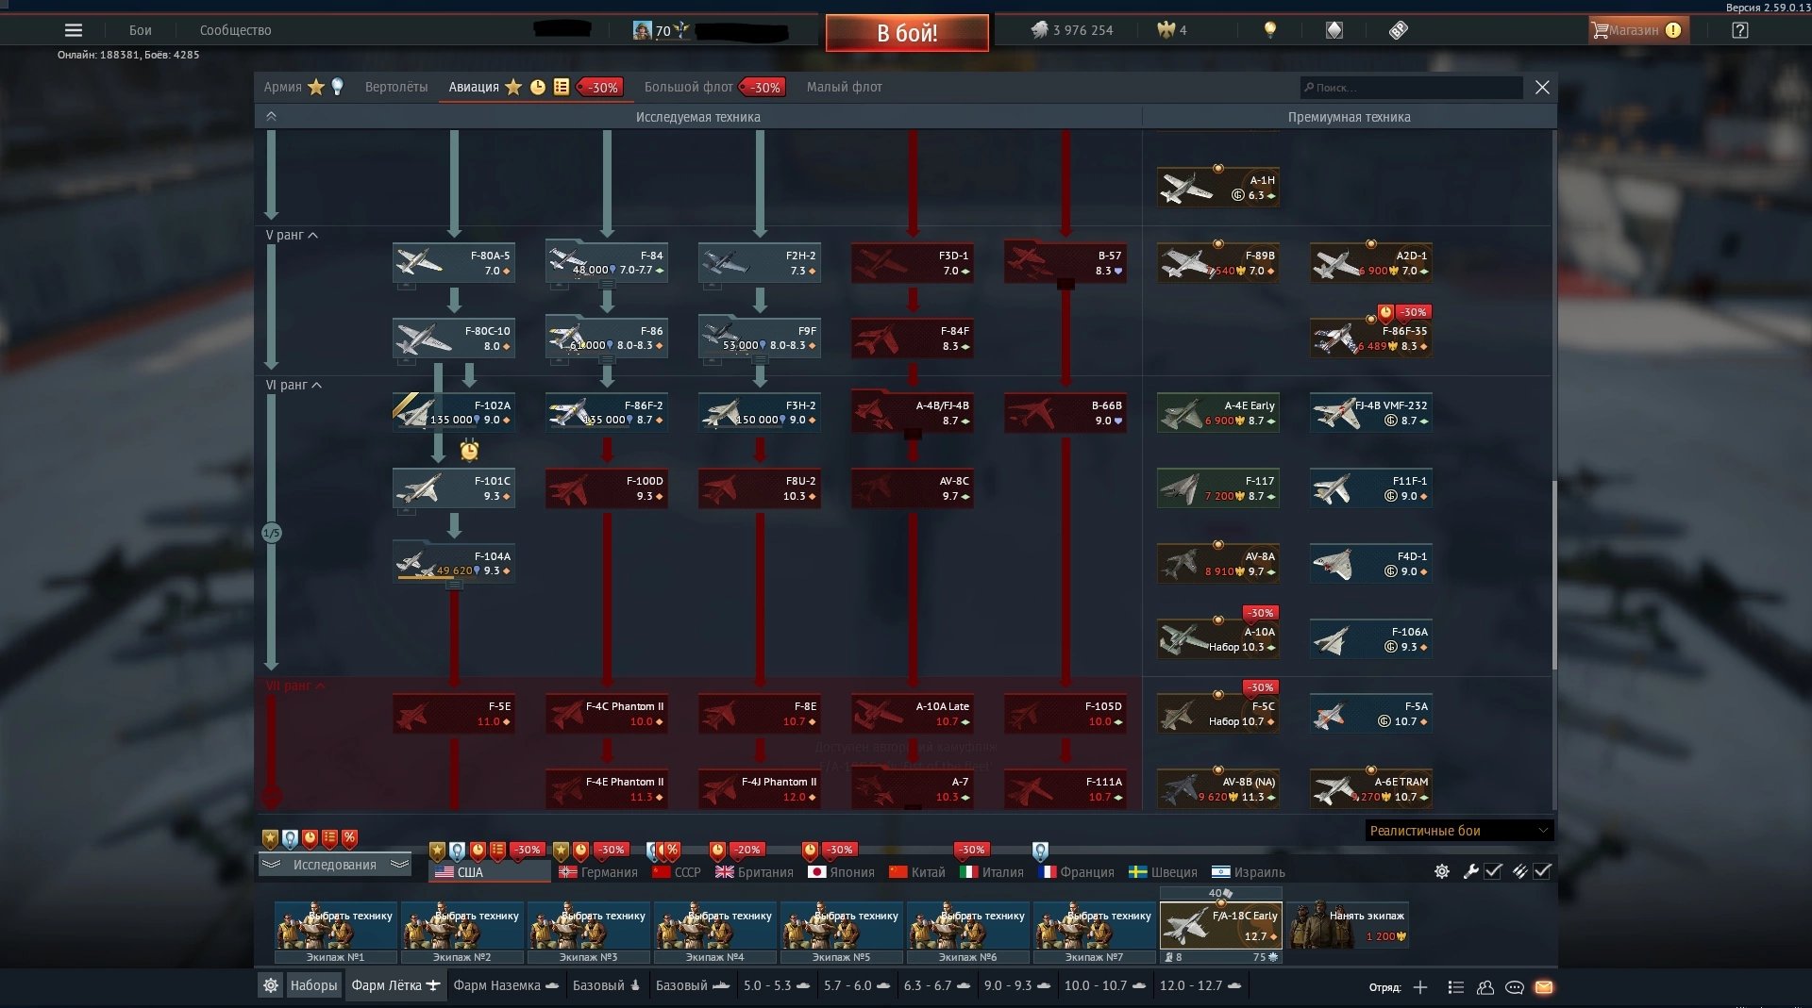
Task: Open the Реалистичные бои dropdown
Action: pos(1459,831)
